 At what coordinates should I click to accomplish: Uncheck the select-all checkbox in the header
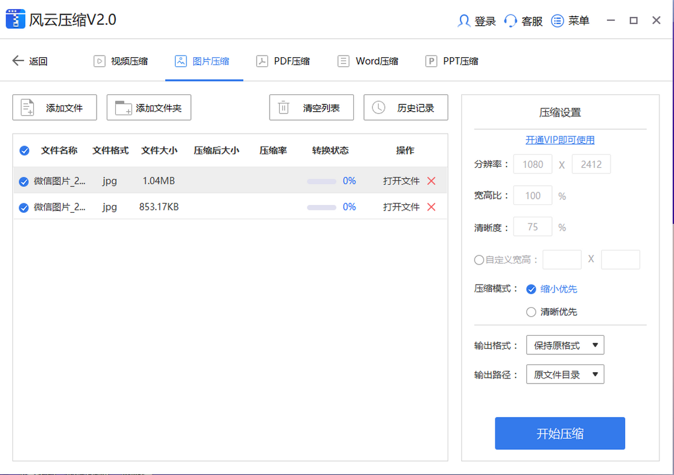click(24, 150)
